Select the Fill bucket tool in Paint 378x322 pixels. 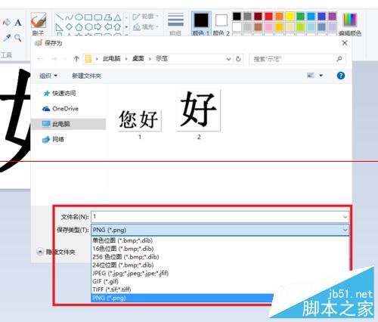pyautogui.click(x=6, y=23)
